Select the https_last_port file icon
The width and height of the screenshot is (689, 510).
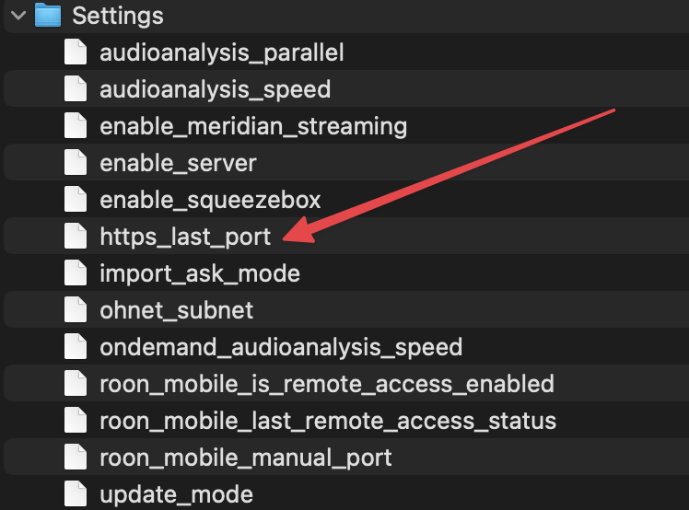[76, 237]
